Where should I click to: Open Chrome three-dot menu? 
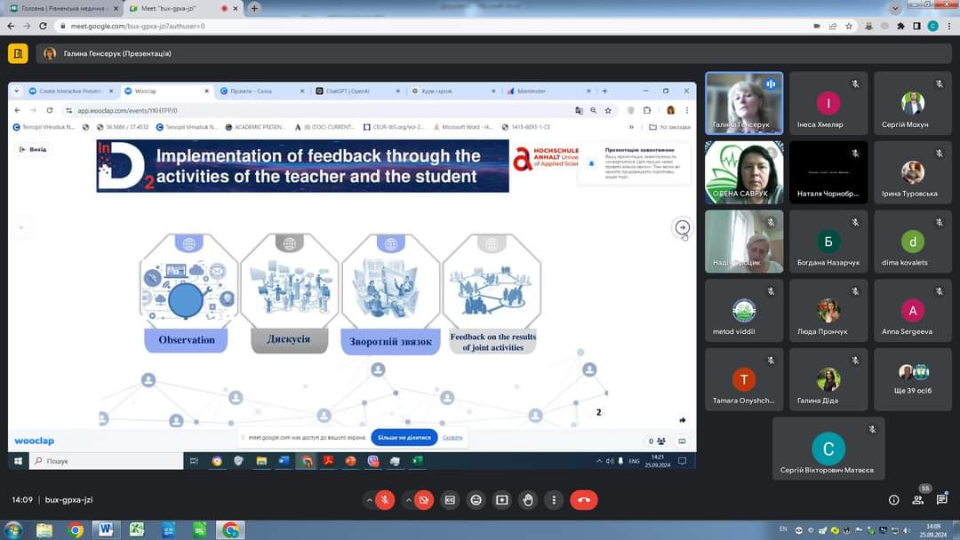(x=949, y=26)
